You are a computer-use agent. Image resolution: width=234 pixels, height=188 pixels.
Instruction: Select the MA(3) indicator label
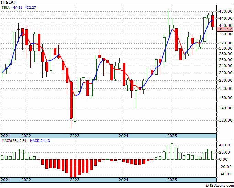pos(17,8)
